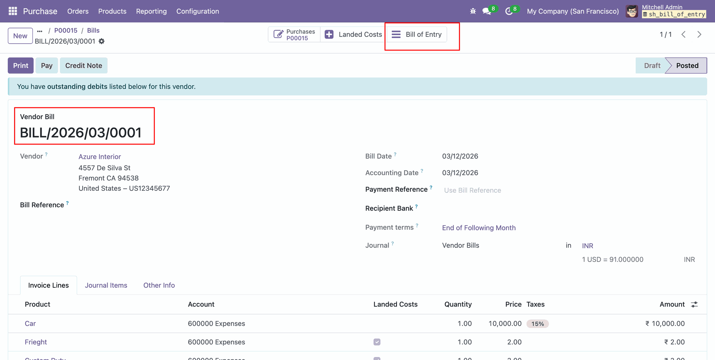Image resolution: width=715 pixels, height=360 pixels.
Task: Open the apps grid menu icon
Action: pos(13,11)
